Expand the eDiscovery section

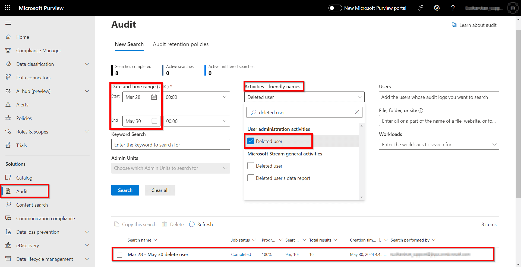click(x=87, y=245)
